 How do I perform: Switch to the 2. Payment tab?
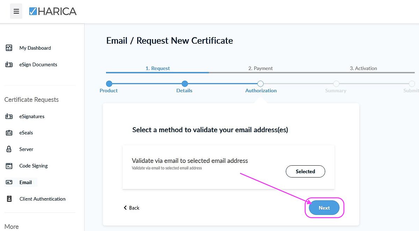(x=260, y=68)
